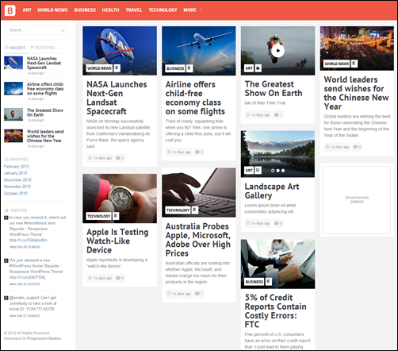The height and width of the screenshot is (351, 398).
Task: Open the @envato_support mention link
Action: [x=25, y=298]
